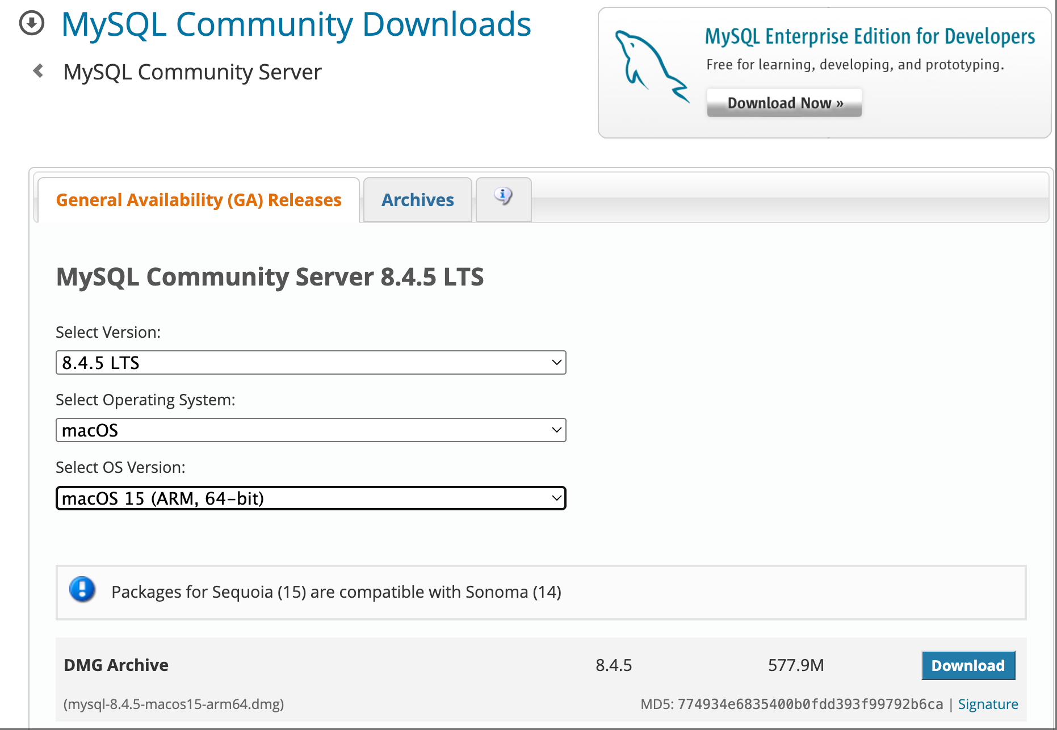The height and width of the screenshot is (730, 1057).
Task: Select the General Availability (GA) Releases tab
Action: pyautogui.click(x=198, y=199)
